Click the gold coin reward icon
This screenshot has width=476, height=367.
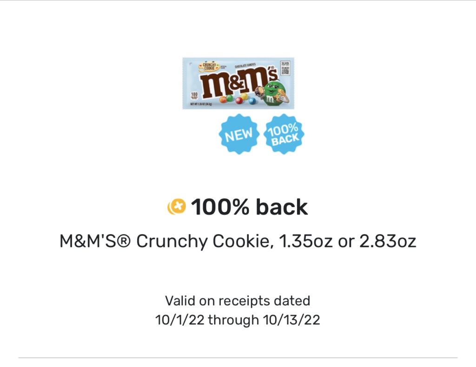click(x=177, y=206)
